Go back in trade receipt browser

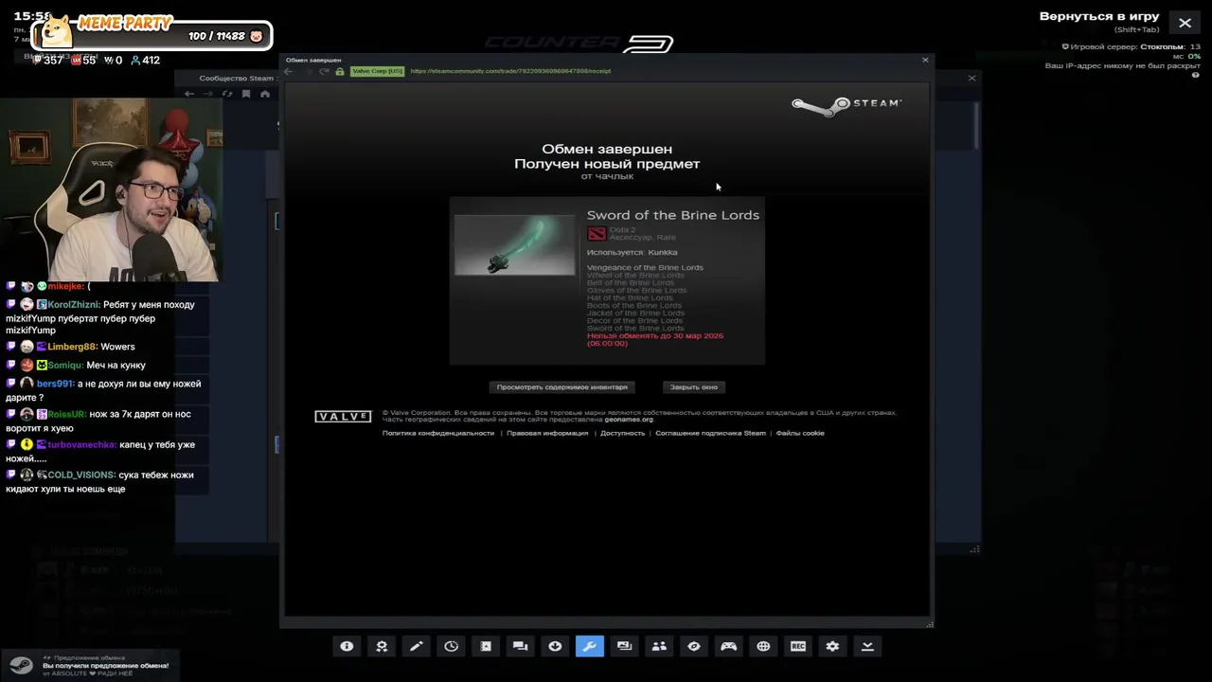click(x=290, y=71)
